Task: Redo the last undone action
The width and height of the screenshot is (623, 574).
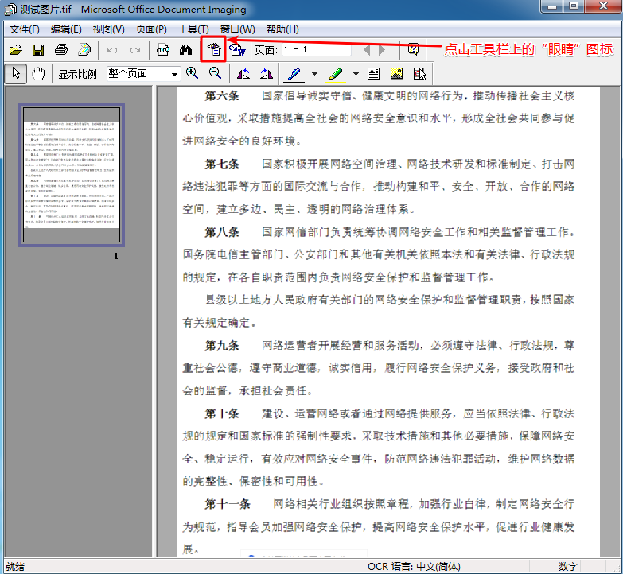Action: pyautogui.click(x=135, y=50)
